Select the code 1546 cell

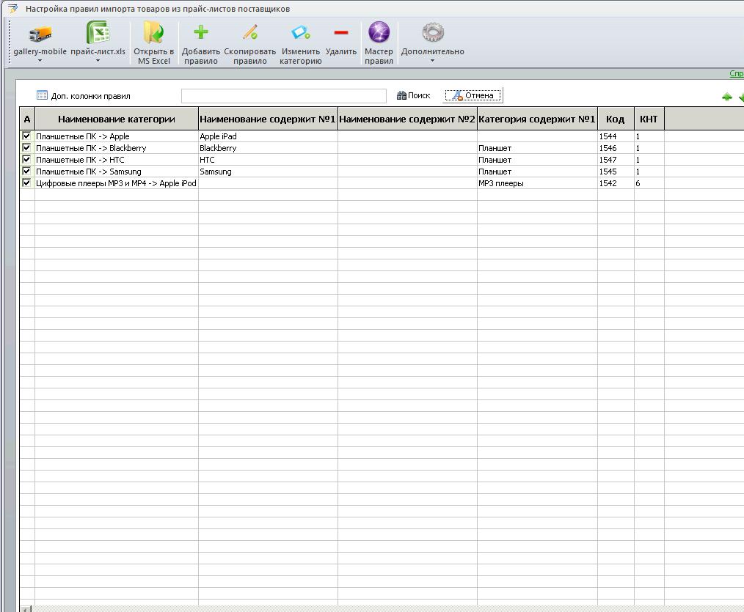point(616,148)
